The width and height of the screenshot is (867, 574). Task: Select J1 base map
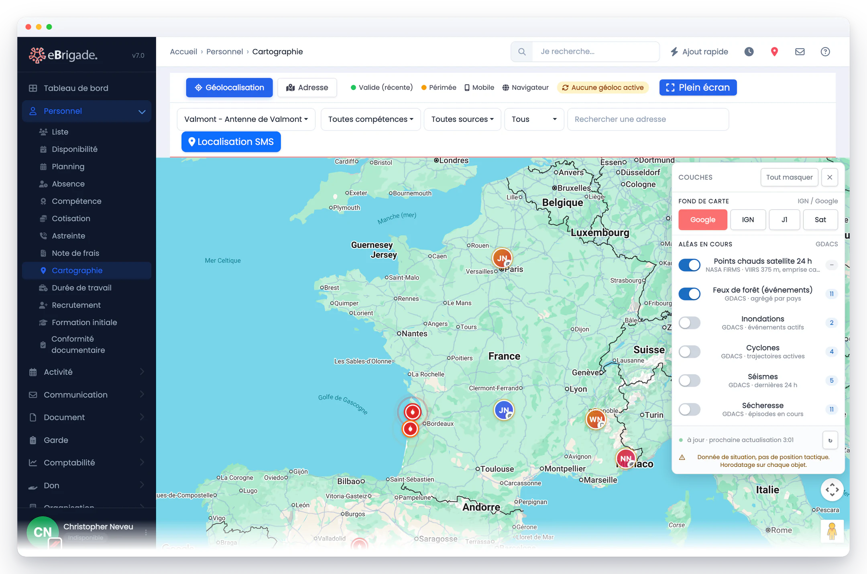pyautogui.click(x=784, y=220)
